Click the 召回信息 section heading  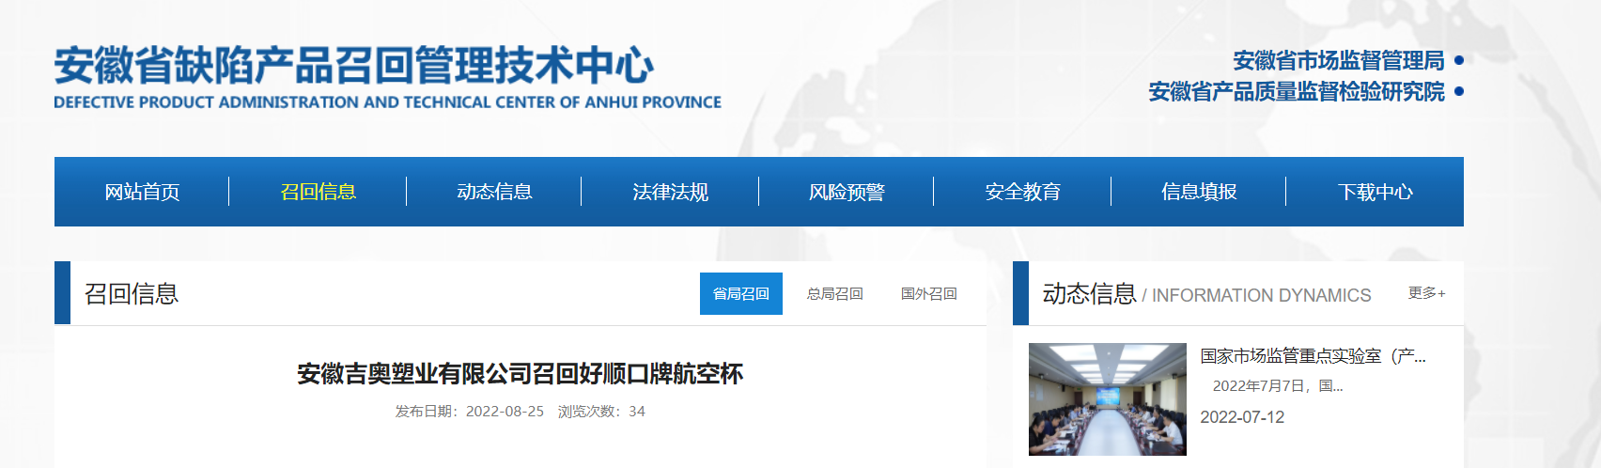point(132,294)
